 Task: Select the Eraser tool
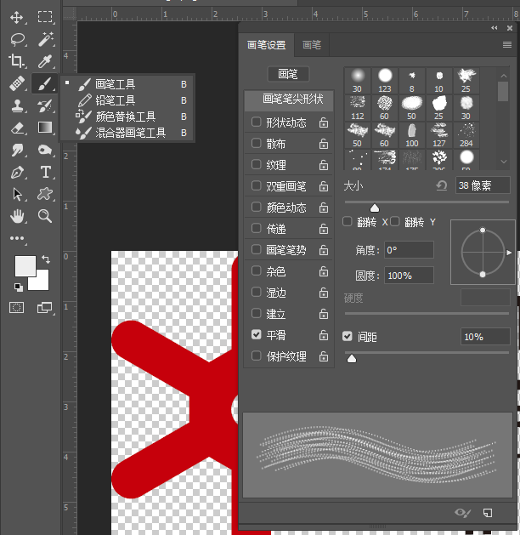(16, 128)
